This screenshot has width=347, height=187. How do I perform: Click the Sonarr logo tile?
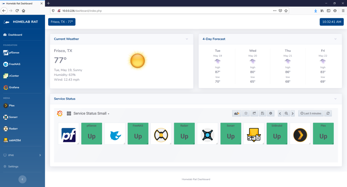(208, 134)
